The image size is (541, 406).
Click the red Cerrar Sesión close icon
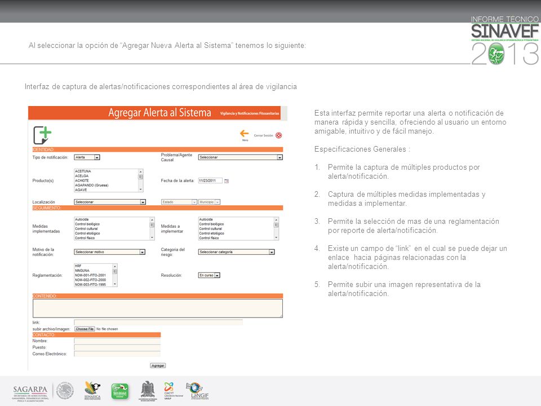[279, 135]
